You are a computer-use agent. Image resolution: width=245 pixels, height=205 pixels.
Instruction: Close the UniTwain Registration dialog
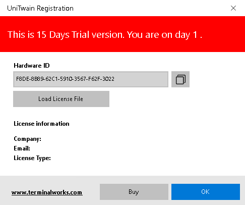[233, 8]
